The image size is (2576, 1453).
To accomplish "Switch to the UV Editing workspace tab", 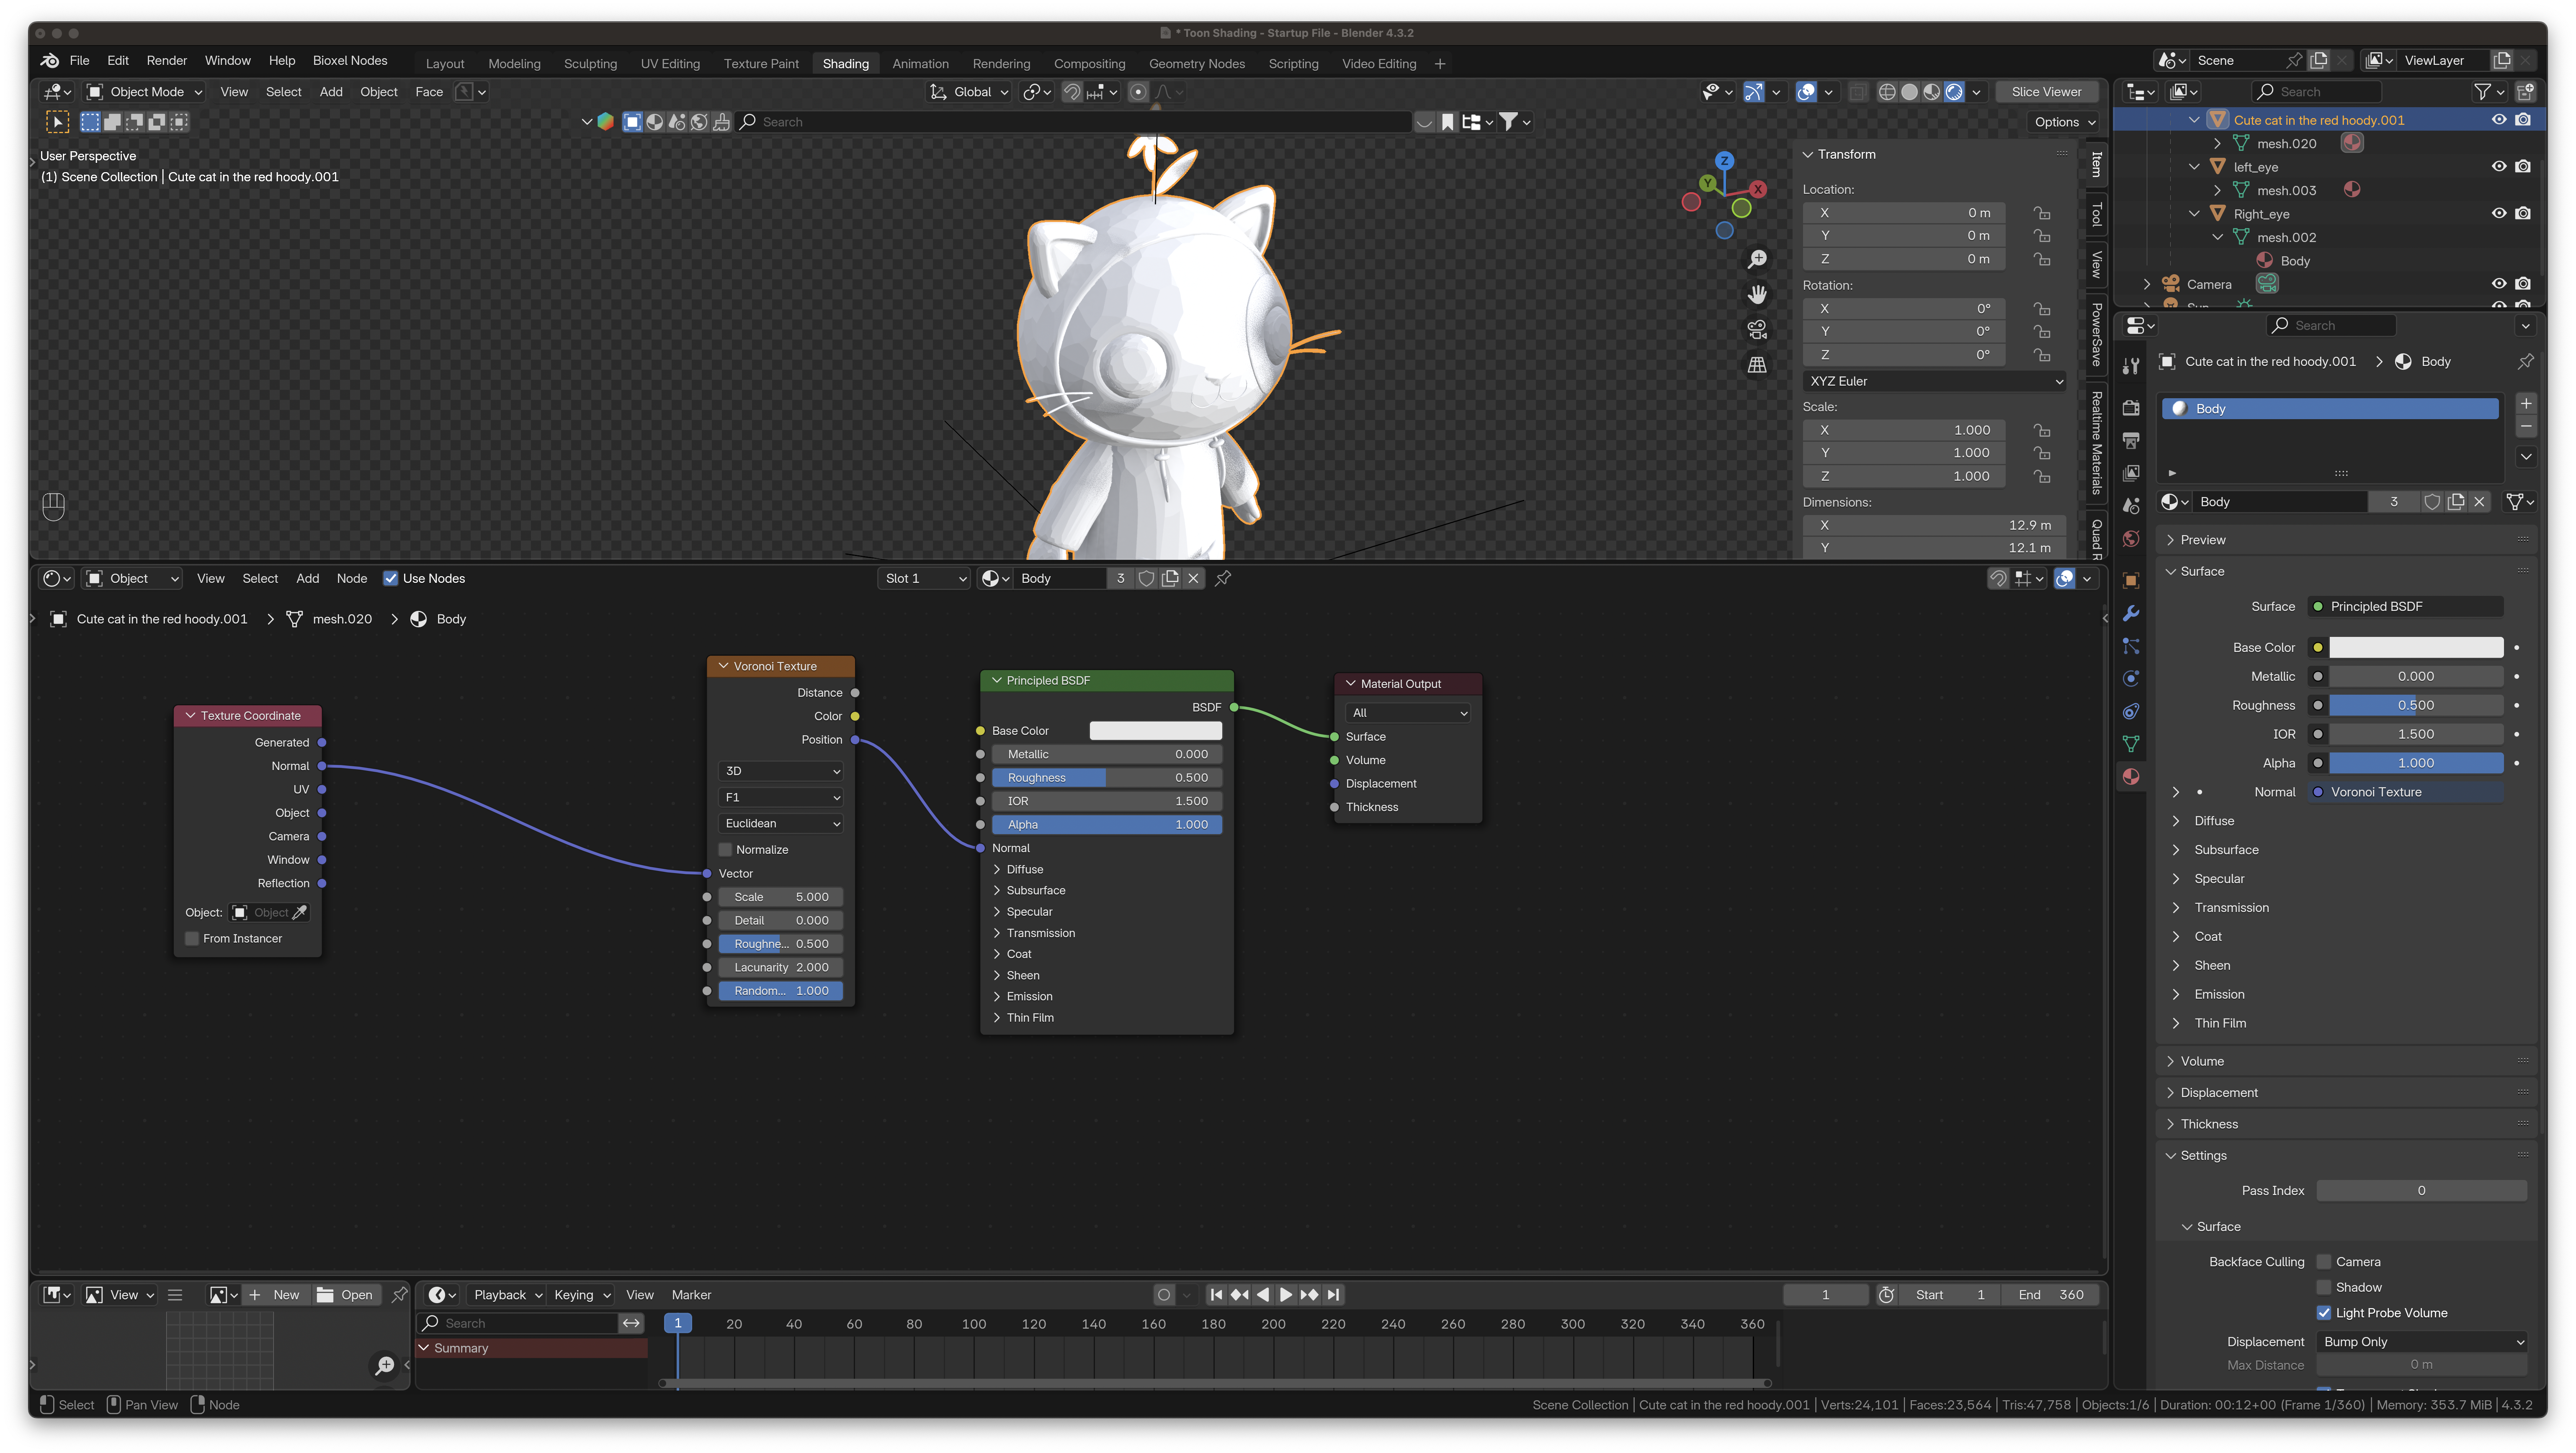I will coord(670,64).
